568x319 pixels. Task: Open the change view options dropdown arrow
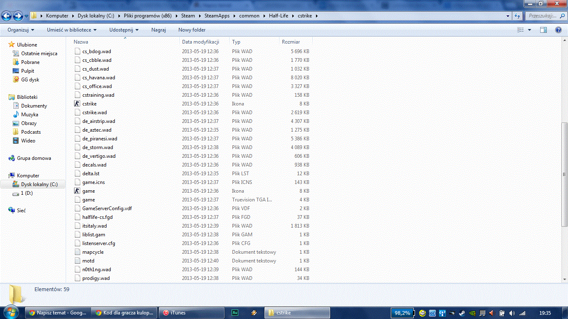pos(529,30)
